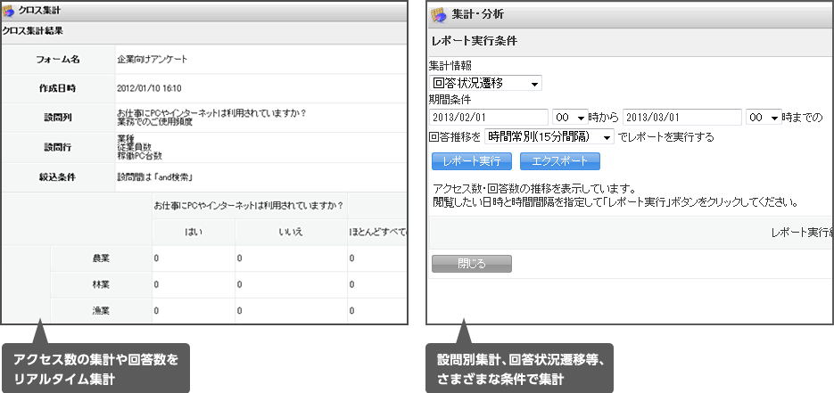834x393 pixels.
Task: Click the はい column header
Action: pos(194,232)
